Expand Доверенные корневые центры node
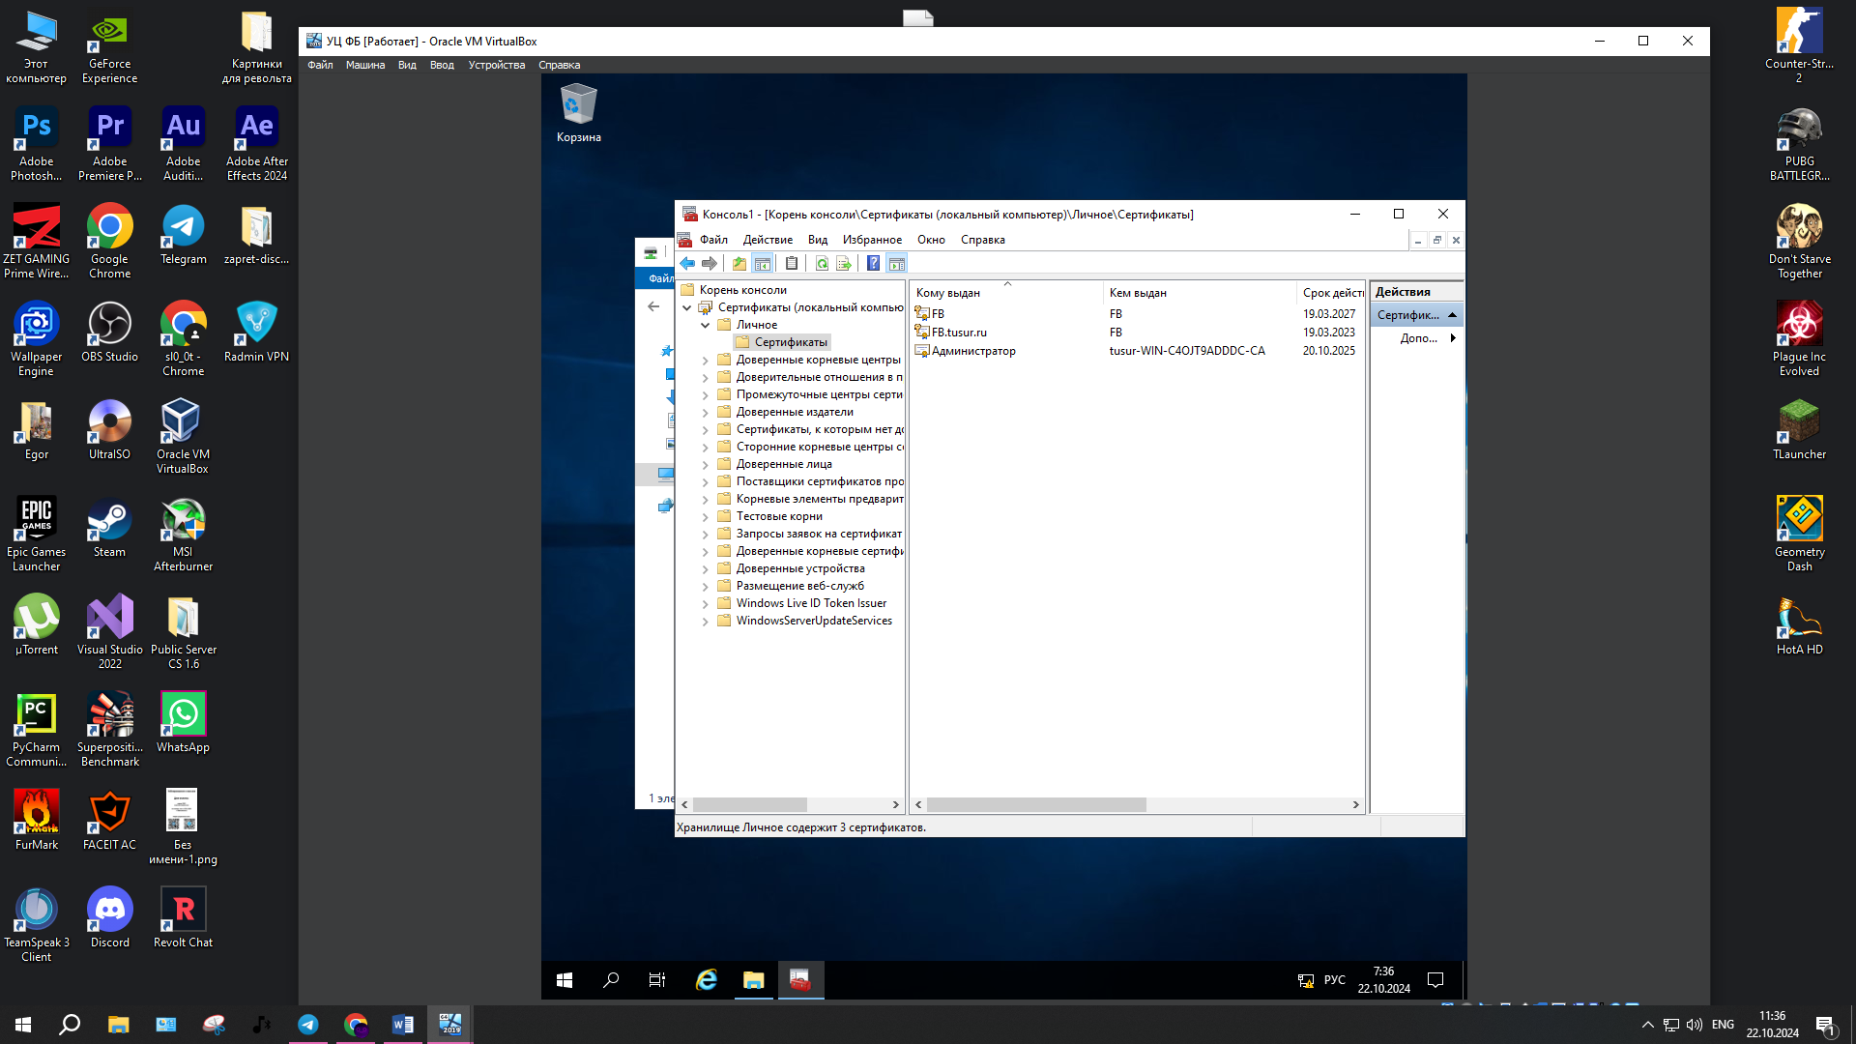The height and width of the screenshot is (1044, 1856). coord(705,360)
